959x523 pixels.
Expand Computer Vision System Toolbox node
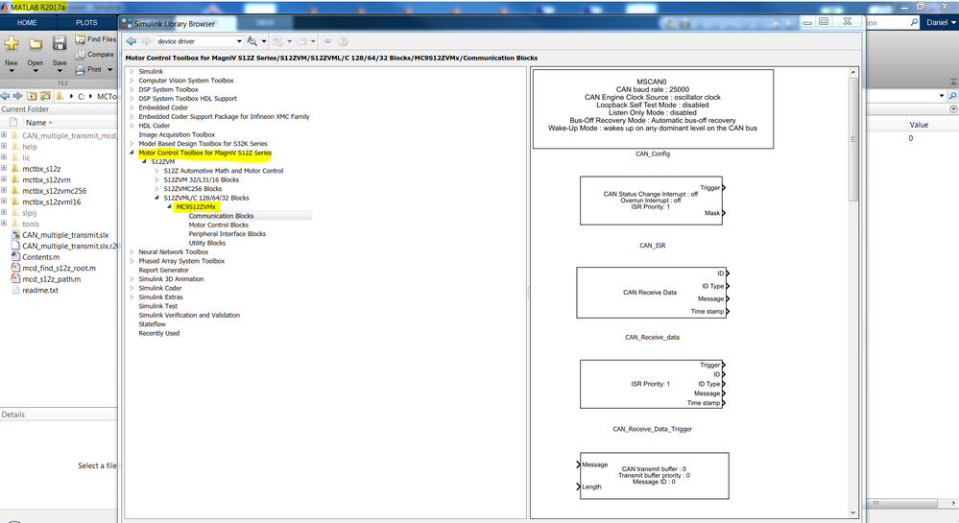point(132,81)
